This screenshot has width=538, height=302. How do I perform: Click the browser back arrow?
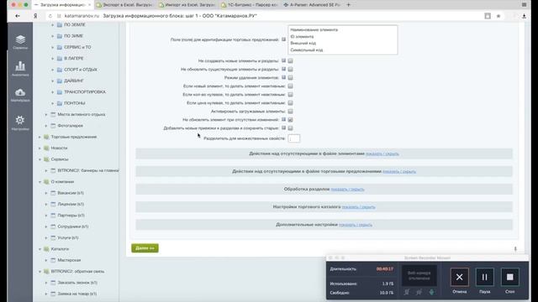(x=18, y=16)
